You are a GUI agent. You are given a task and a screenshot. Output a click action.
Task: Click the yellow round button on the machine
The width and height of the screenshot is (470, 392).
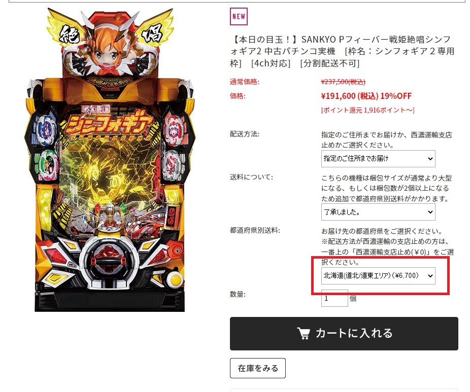tap(175, 280)
